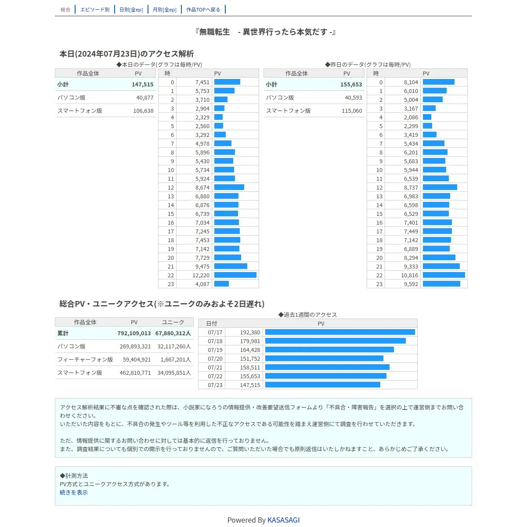Open the 総合 tab

[x=65, y=10]
